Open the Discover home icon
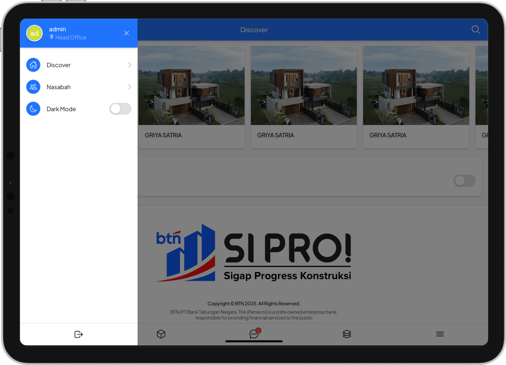The height and width of the screenshot is (365, 506). click(x=33, y=65)
